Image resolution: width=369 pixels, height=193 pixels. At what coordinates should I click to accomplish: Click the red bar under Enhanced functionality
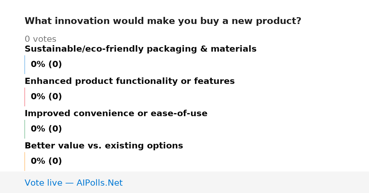point(25,97)
